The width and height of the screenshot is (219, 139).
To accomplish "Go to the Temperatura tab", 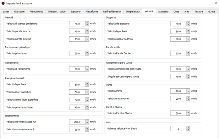I will click(x=132, y=11).
